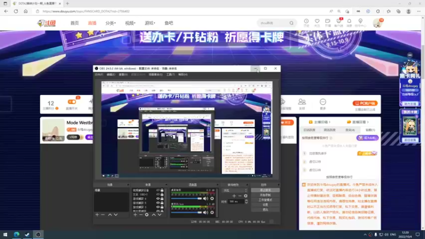
Task: Add a new source in OBS Sources panel
Action: point(135,215)
